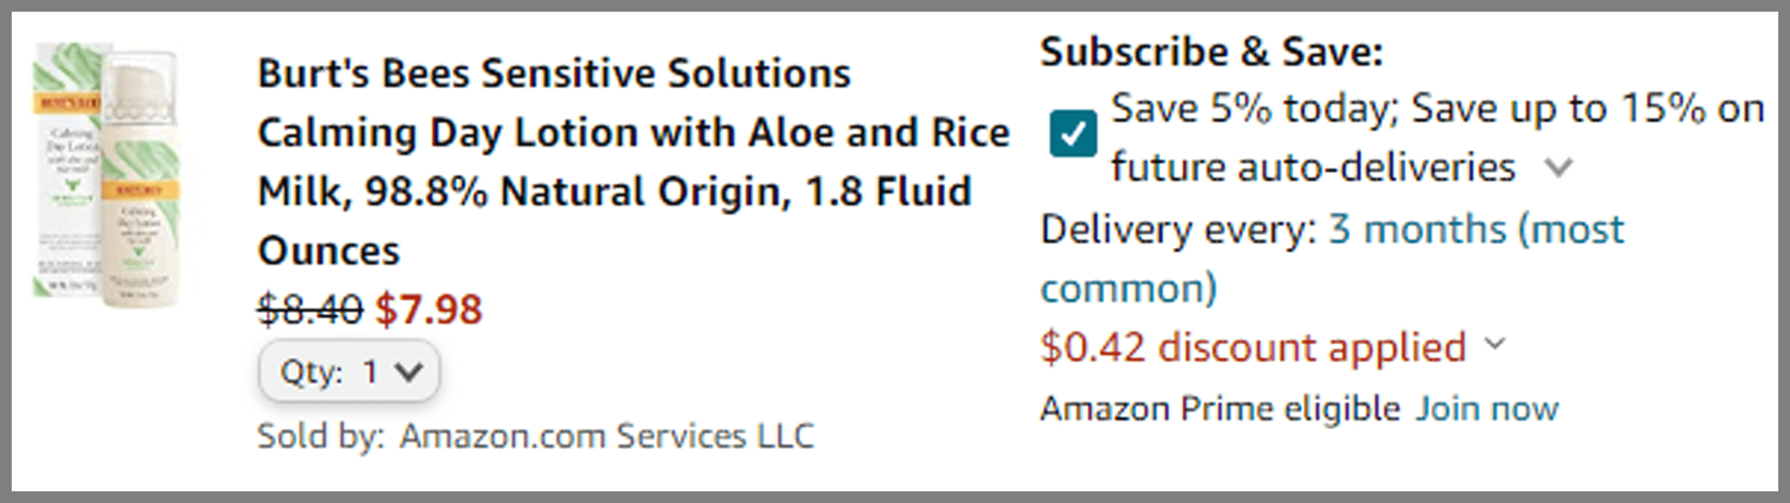The image size is (1790, 503).
Task: Click the "Join now" Prime link
Action: click(1487, 408)
